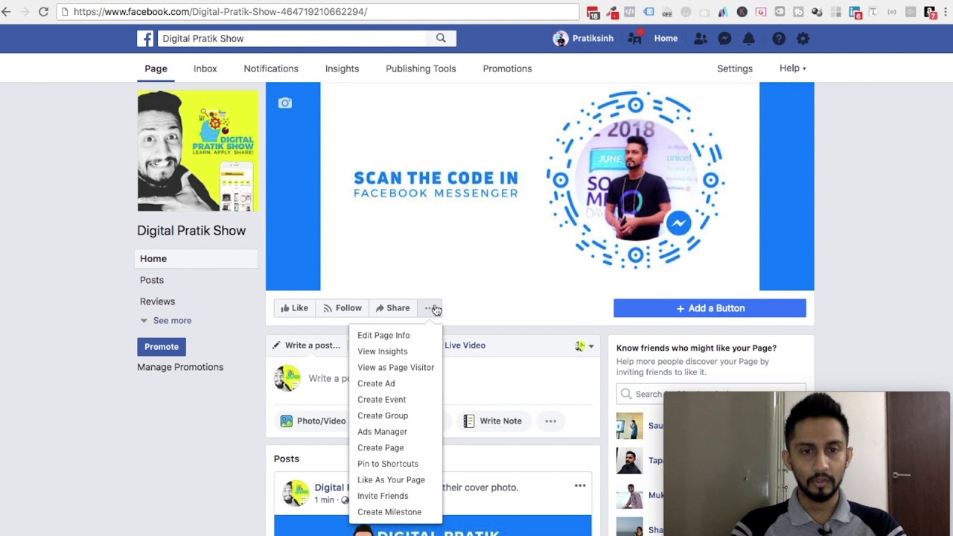Viewport: 953px width, 536px height.
Task: Click the pencil Write a post icon
Action: point(276,345)
